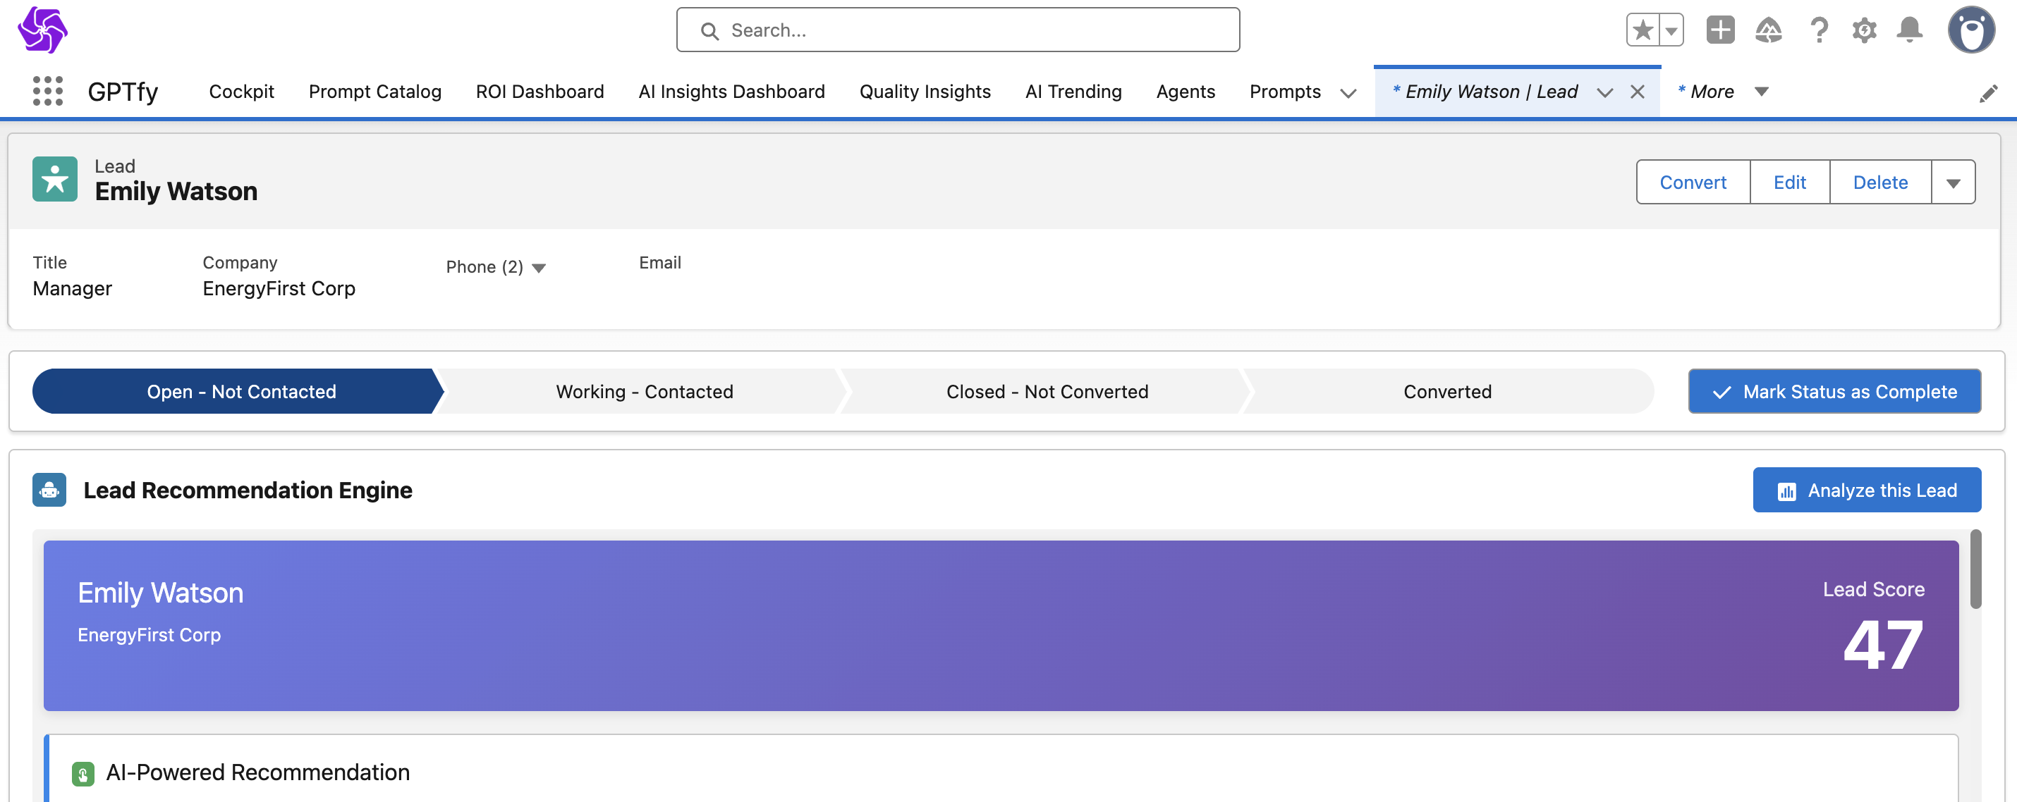
Task: Click the Favorites star icon
Action: [1643, 30]
